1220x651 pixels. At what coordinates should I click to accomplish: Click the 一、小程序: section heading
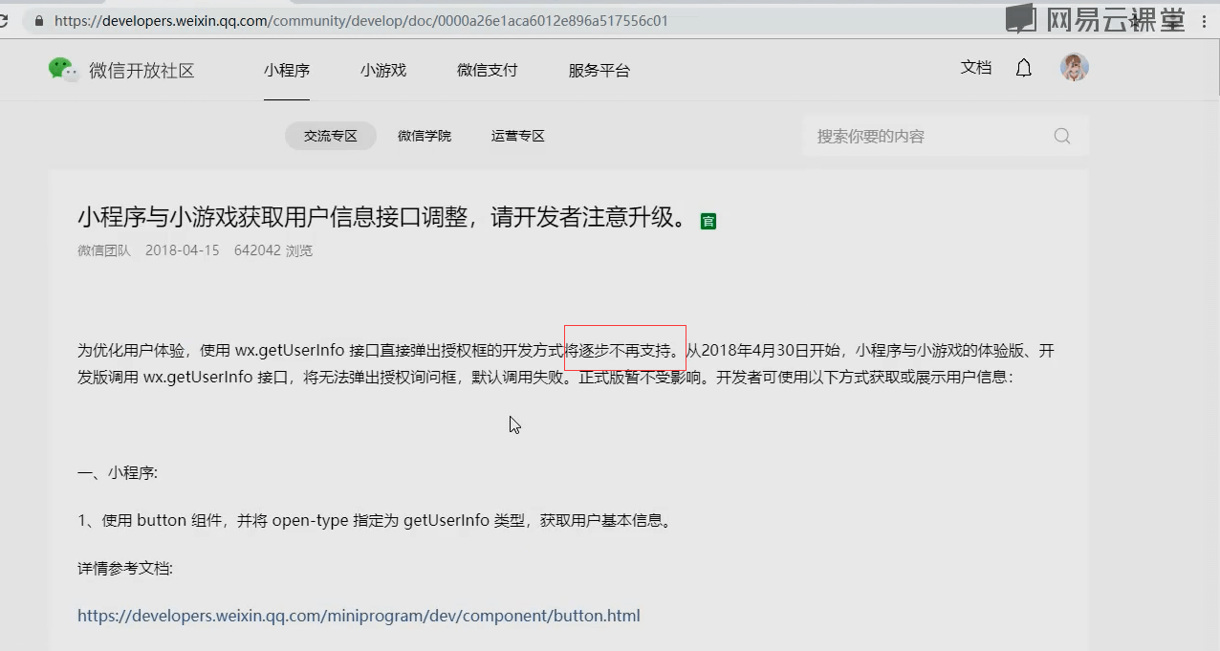tap(118, 472)
